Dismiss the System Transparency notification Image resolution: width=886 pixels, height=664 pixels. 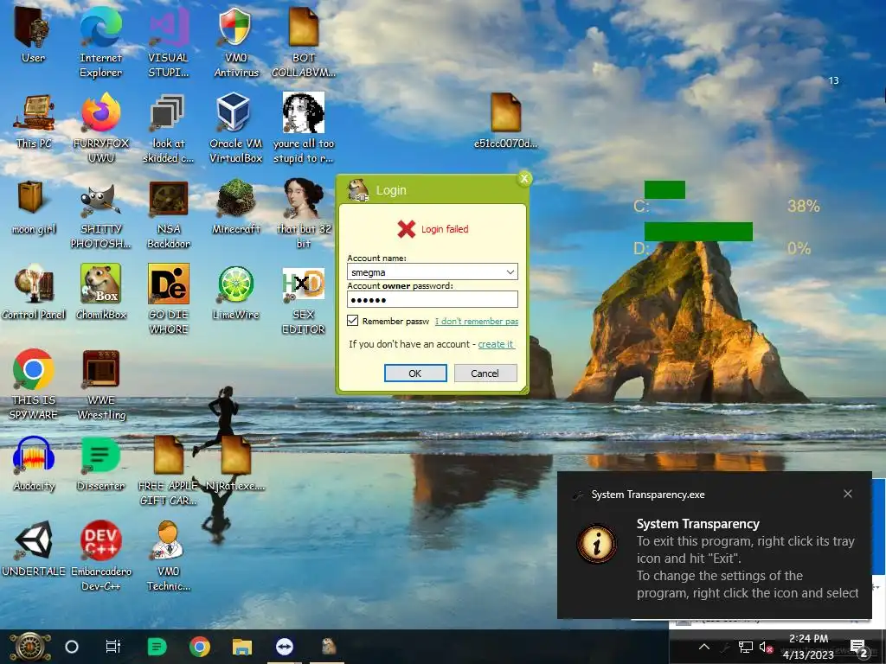pos(848,494)
